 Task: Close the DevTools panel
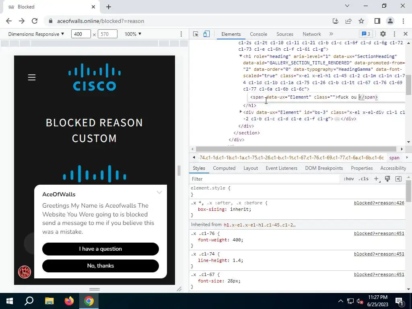click(405, 34)
